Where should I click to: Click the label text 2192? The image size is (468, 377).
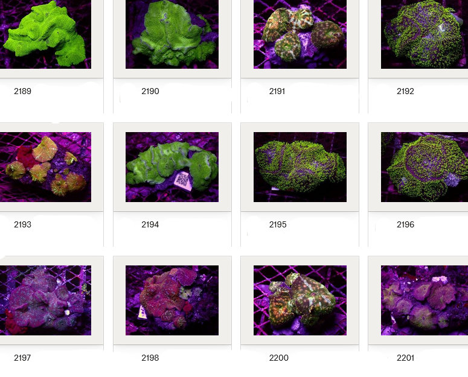pos(405,91)
